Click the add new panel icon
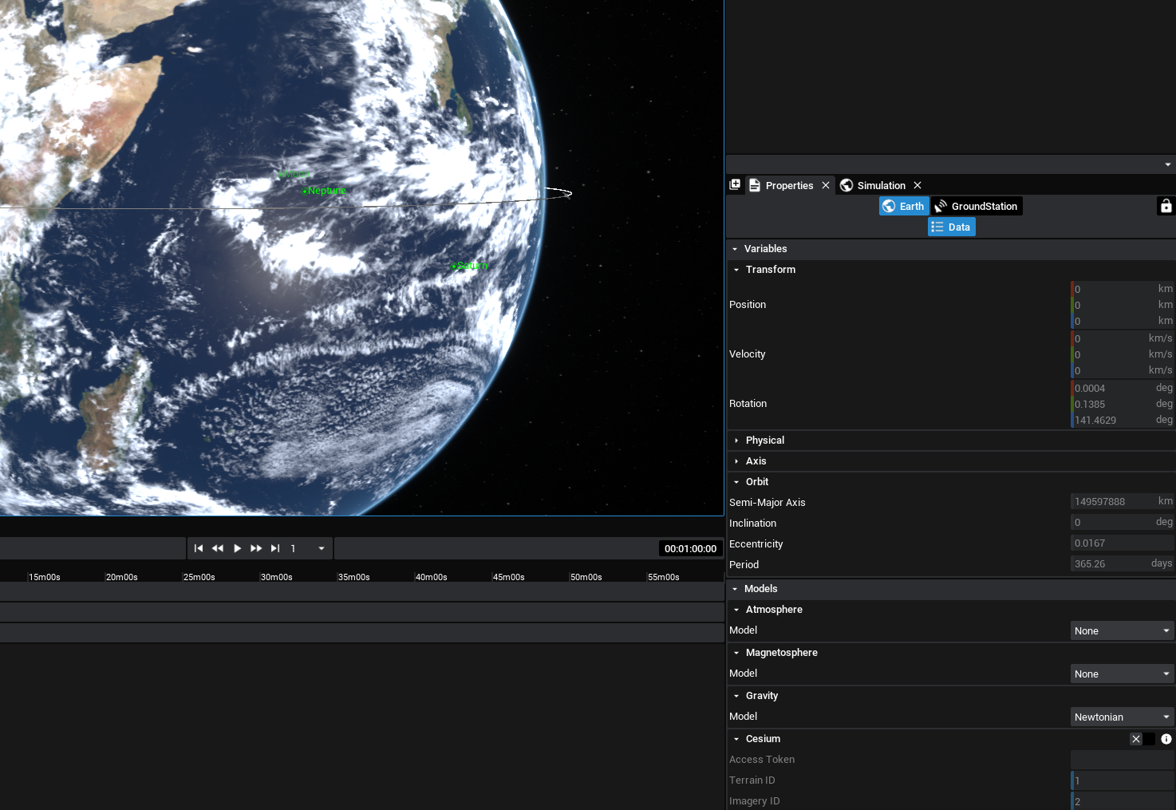This screenshot has width=1176, height=810. coord(735,184)
